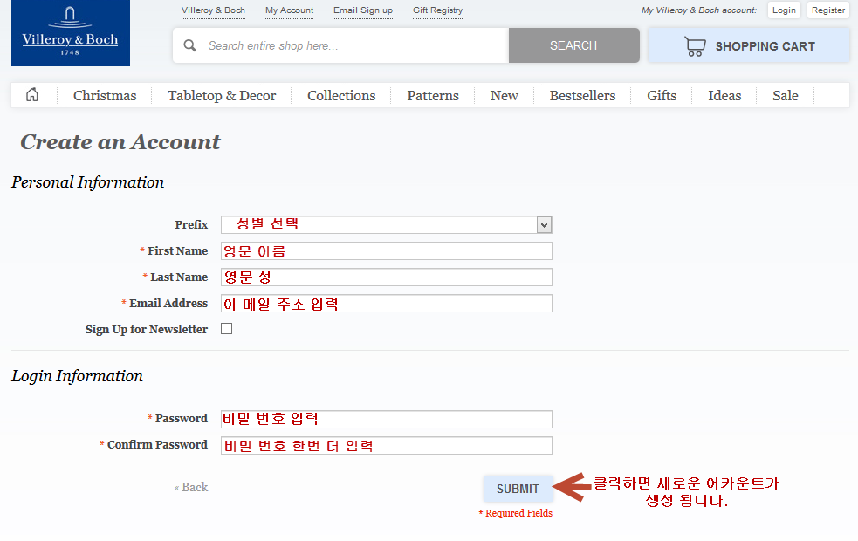The width and height of the screenshot is (858, 541).
Task: Click the home icon in navigation bar
Action: 32,94
